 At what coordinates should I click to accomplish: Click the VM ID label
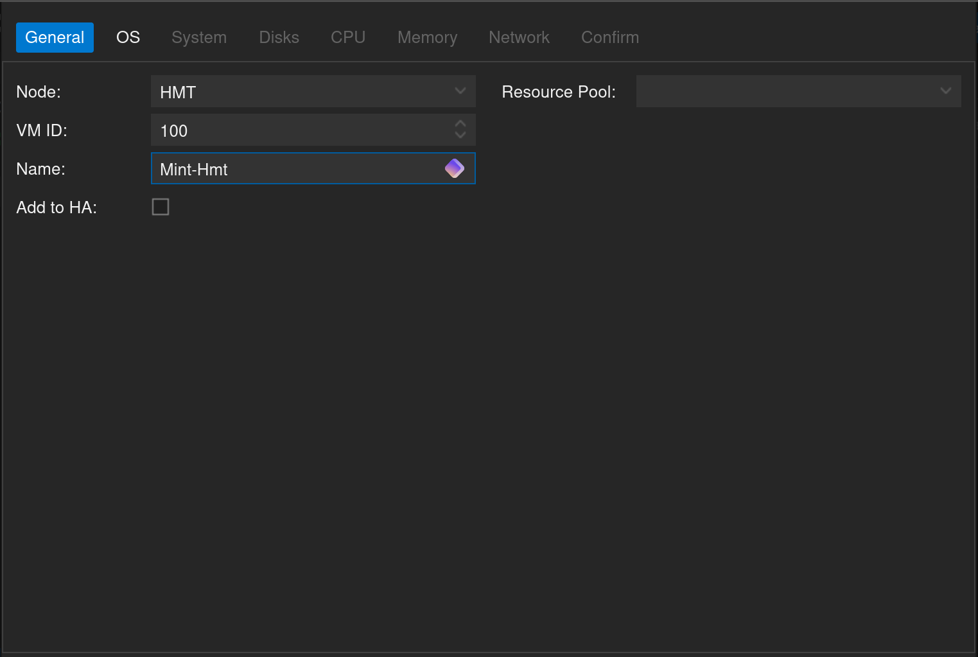coord(42,130)
